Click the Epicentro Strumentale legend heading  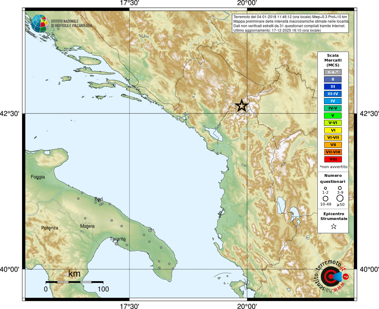click(x=334, y=216)
